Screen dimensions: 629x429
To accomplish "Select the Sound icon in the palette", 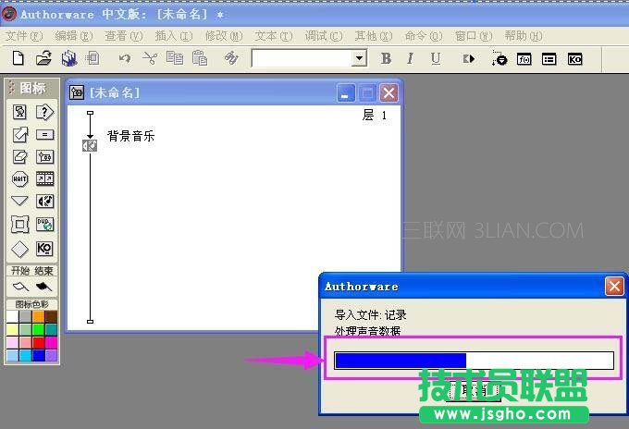I will [x=44, y=201].
